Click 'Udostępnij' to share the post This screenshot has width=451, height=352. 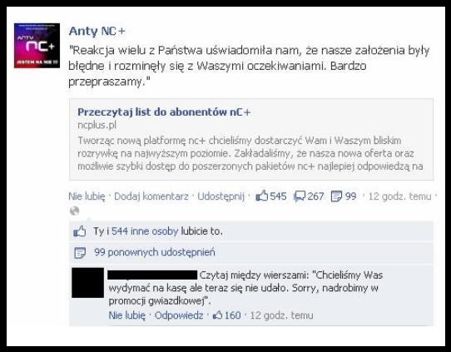(221, 196)
